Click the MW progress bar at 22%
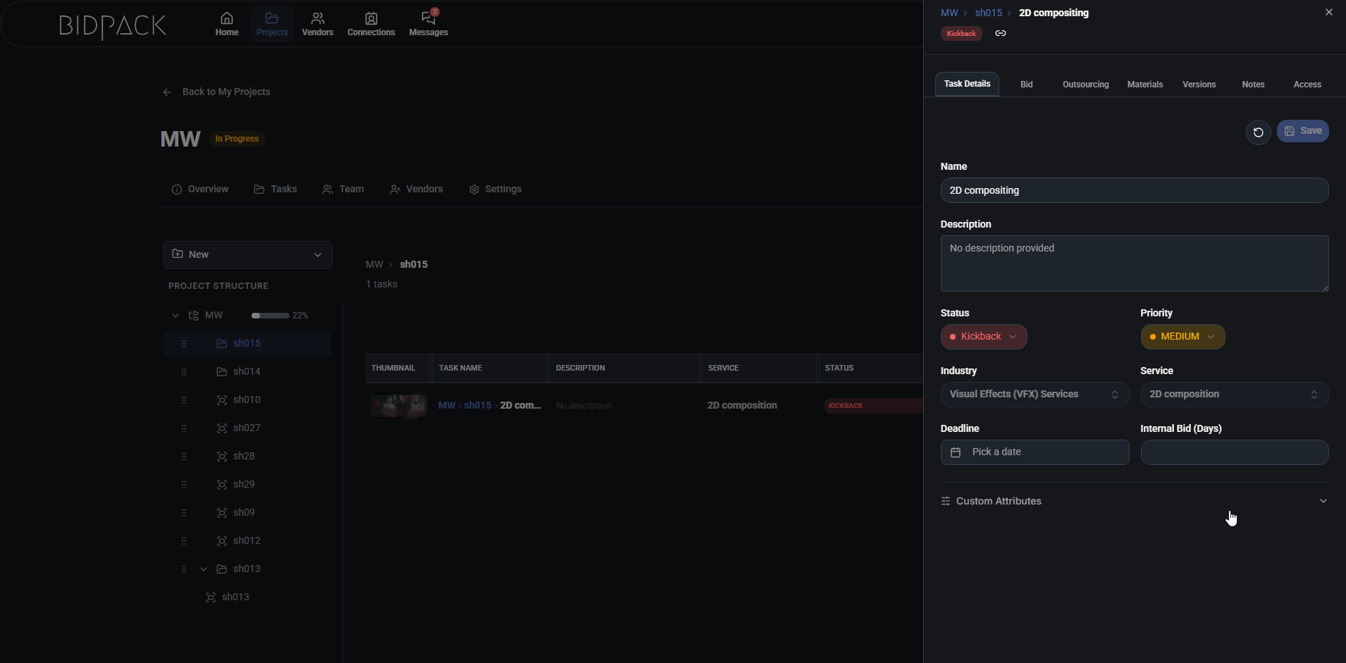Viewport: 1346px width, 663px height. click(271, 316)
